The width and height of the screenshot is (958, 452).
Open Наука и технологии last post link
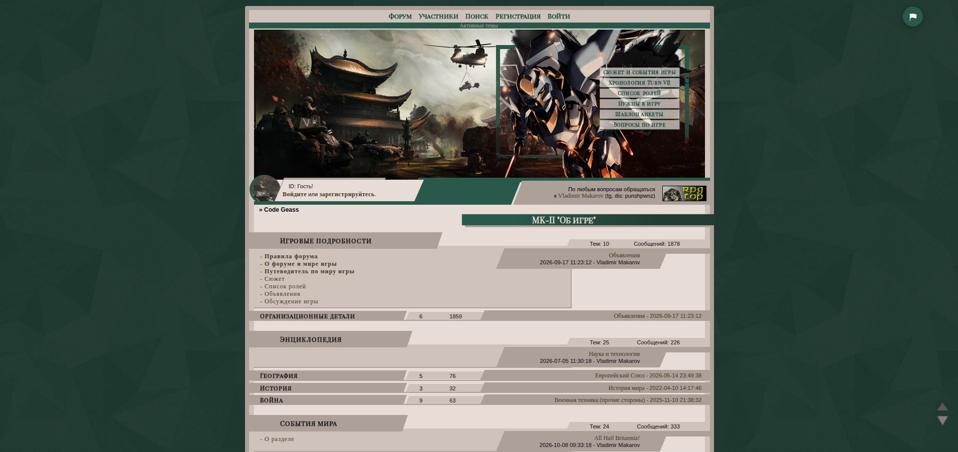point(614,354)
